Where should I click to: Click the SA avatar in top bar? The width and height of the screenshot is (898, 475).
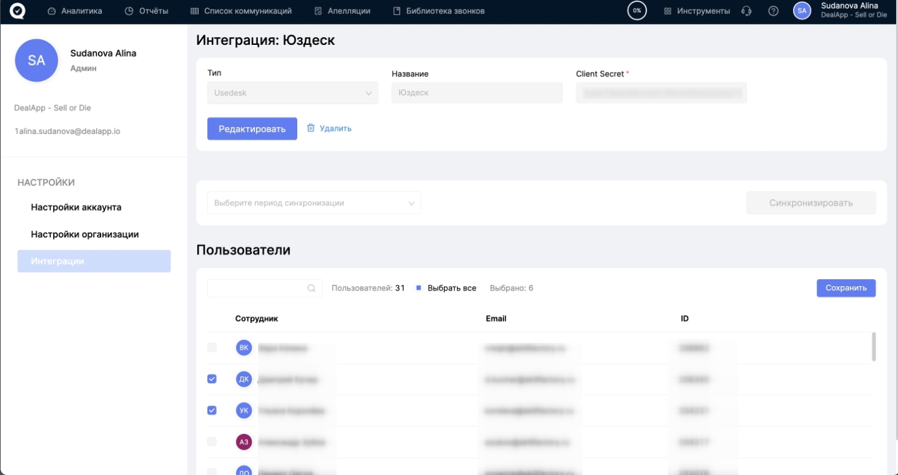click(x=802, y=11)
